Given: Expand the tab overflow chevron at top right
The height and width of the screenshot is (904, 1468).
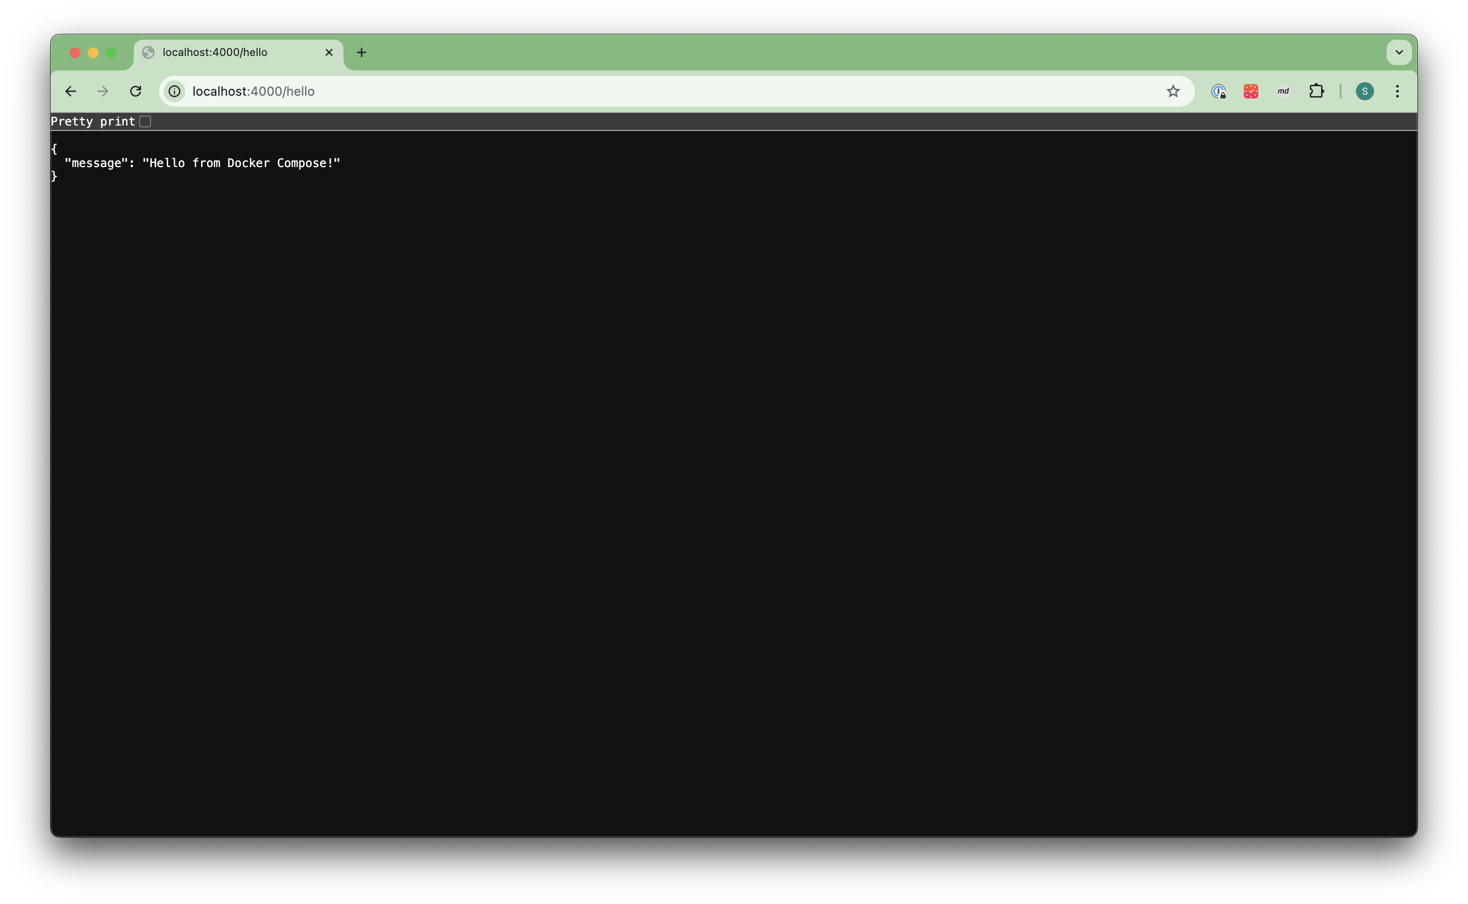Looking at the screenshot, I should (1399, 52).
